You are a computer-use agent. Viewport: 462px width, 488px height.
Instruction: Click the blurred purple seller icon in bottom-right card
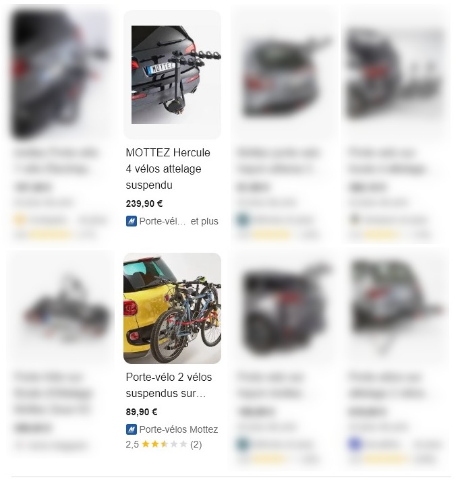pyautogui.click(x=355, y=444)
